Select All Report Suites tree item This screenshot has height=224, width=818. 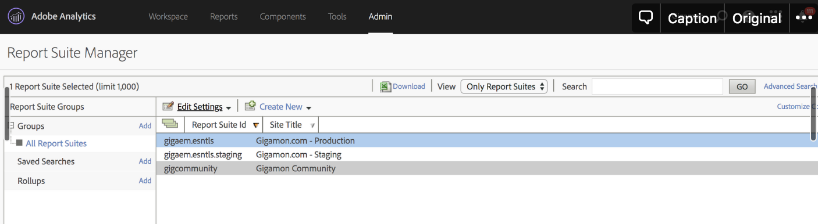pos(56,143)
